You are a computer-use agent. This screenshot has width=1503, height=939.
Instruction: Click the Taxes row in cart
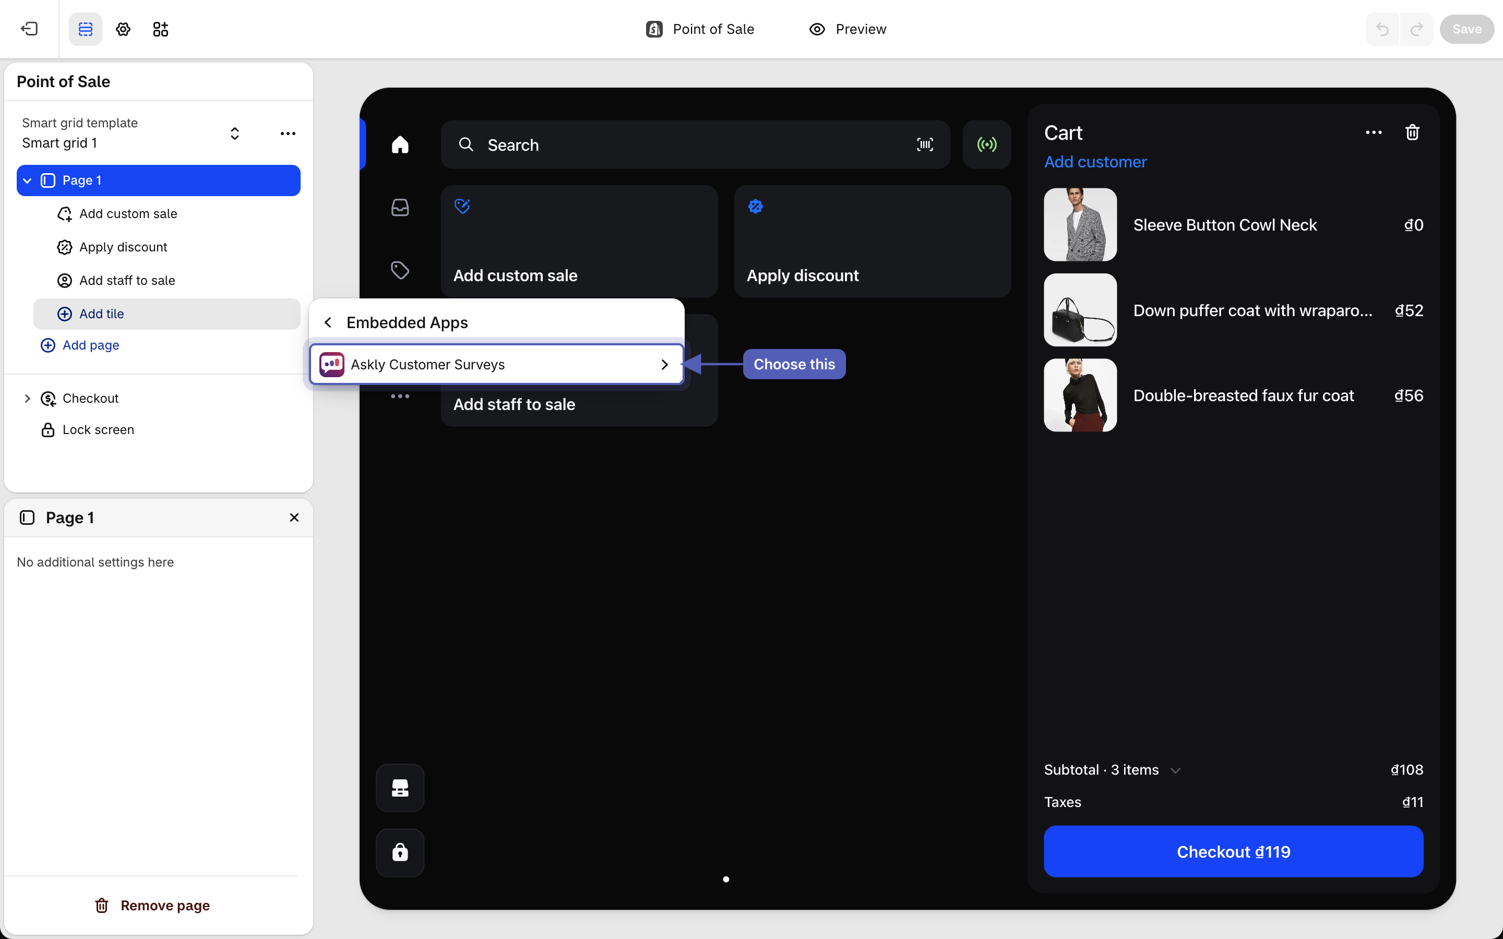pos(1234,802)
